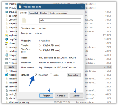Select the regedit registry editor icon
Screen dimensions: 118x105
tap(7, 75)
